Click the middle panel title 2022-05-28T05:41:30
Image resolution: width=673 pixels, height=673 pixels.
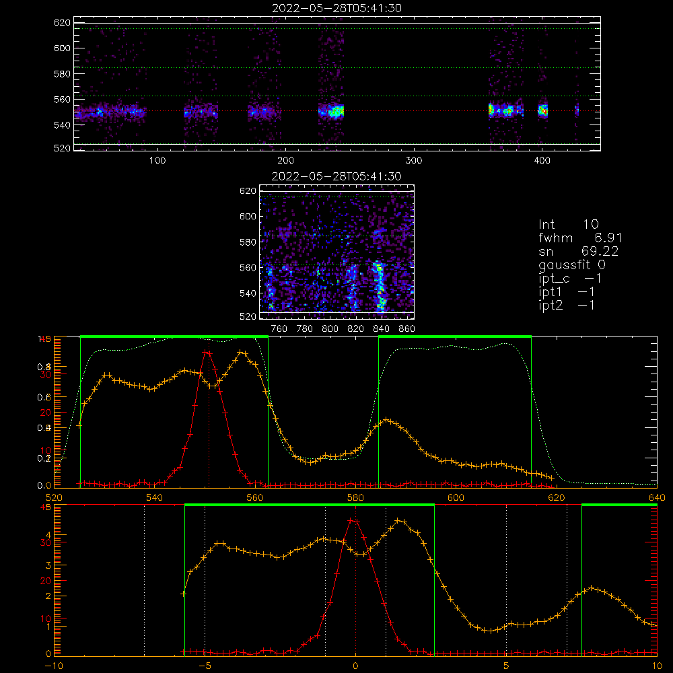click(x=336, y=176)
